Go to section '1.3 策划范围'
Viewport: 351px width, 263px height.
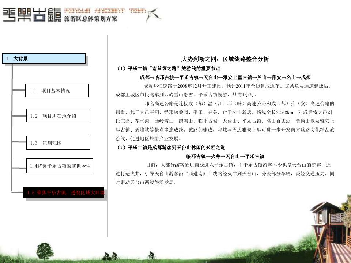(58, 143)
